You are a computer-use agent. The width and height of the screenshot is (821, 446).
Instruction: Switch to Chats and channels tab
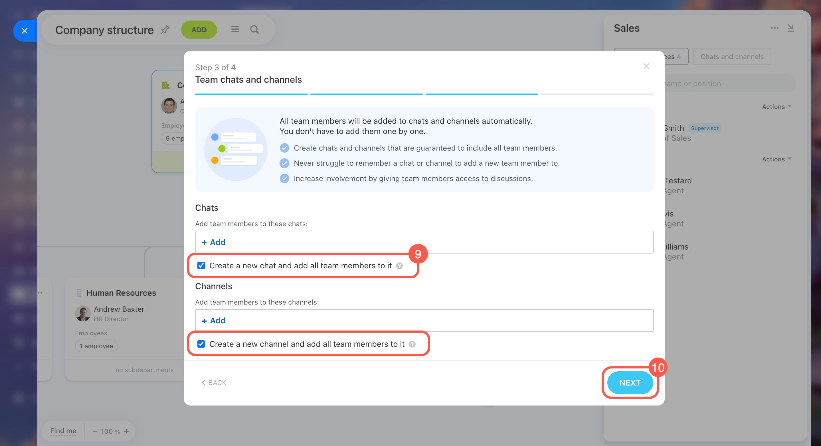[x=732, y=57]
